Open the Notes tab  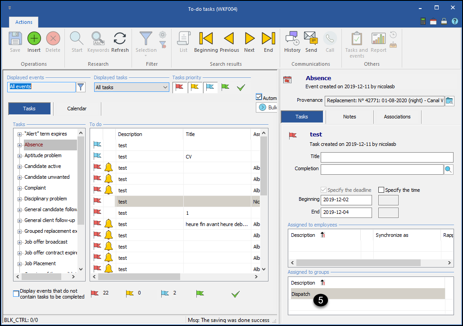350,117
